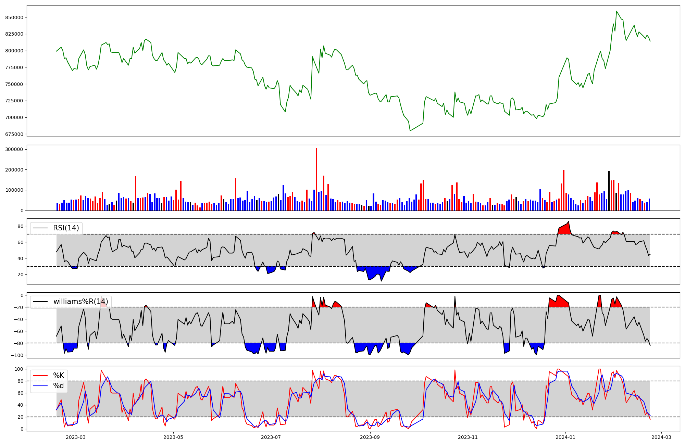685x445 pixels.
Task: Click the 2023-05 x-axis tick label
Action: (173, 437)
